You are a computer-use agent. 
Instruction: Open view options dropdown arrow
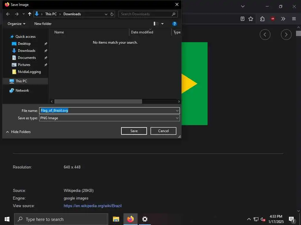click(x=162, y=24)
